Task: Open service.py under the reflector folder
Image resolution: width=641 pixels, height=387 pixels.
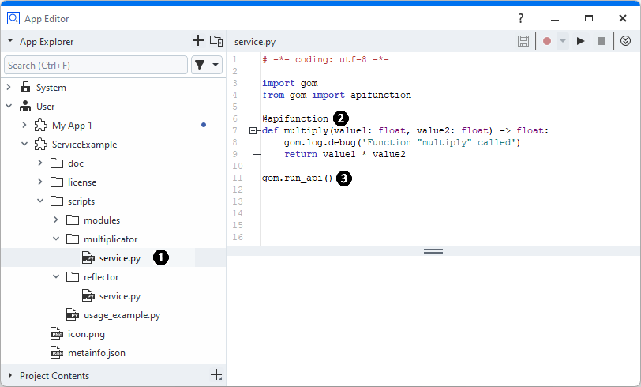Action: coord(120,296)
